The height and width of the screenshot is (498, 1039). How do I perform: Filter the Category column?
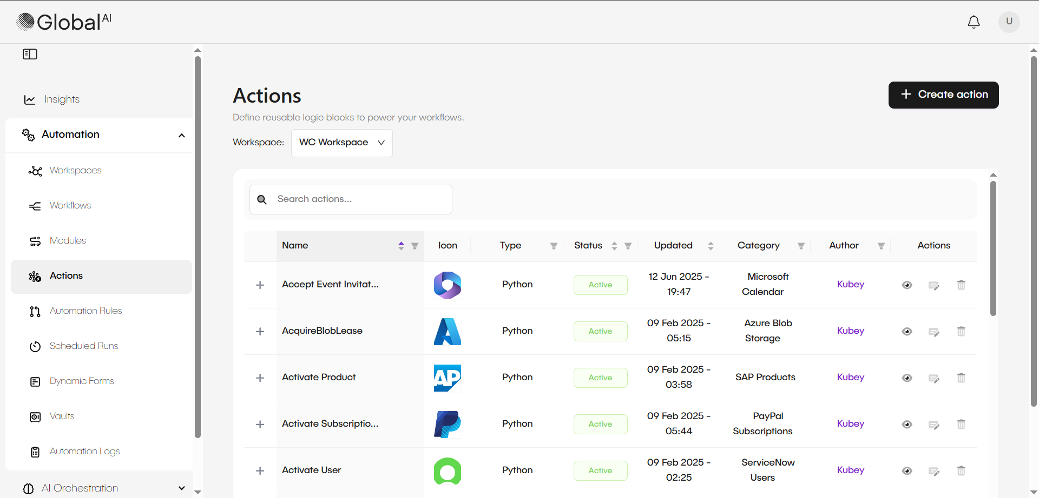(800, 246)
